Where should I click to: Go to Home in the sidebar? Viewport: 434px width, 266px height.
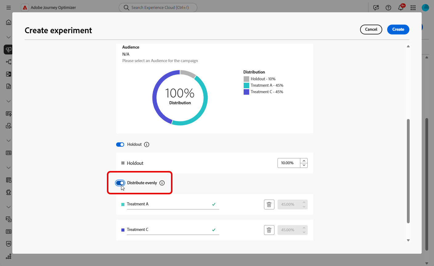click(x=9, y=22)
